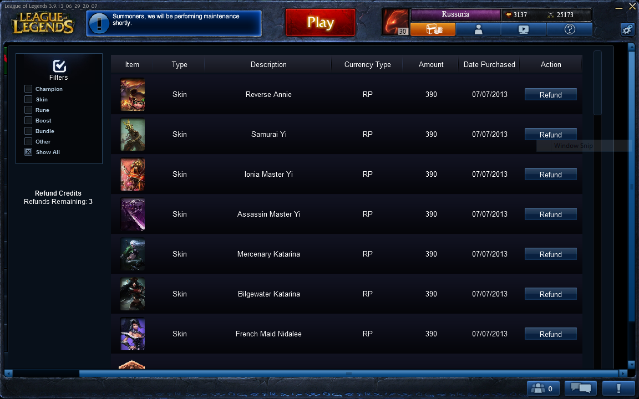
Task: Open the summoner profile icon
Action: [479, 29]
